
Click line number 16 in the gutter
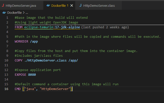6,89
